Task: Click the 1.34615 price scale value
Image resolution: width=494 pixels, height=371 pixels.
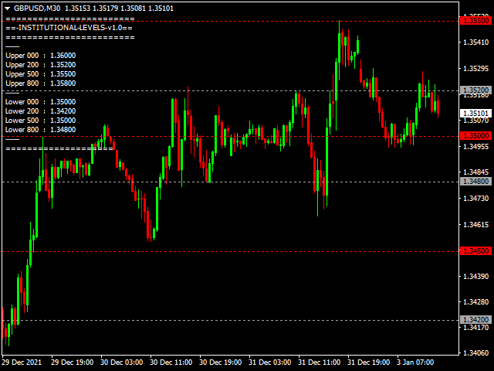Action: [x=475, y=225]
